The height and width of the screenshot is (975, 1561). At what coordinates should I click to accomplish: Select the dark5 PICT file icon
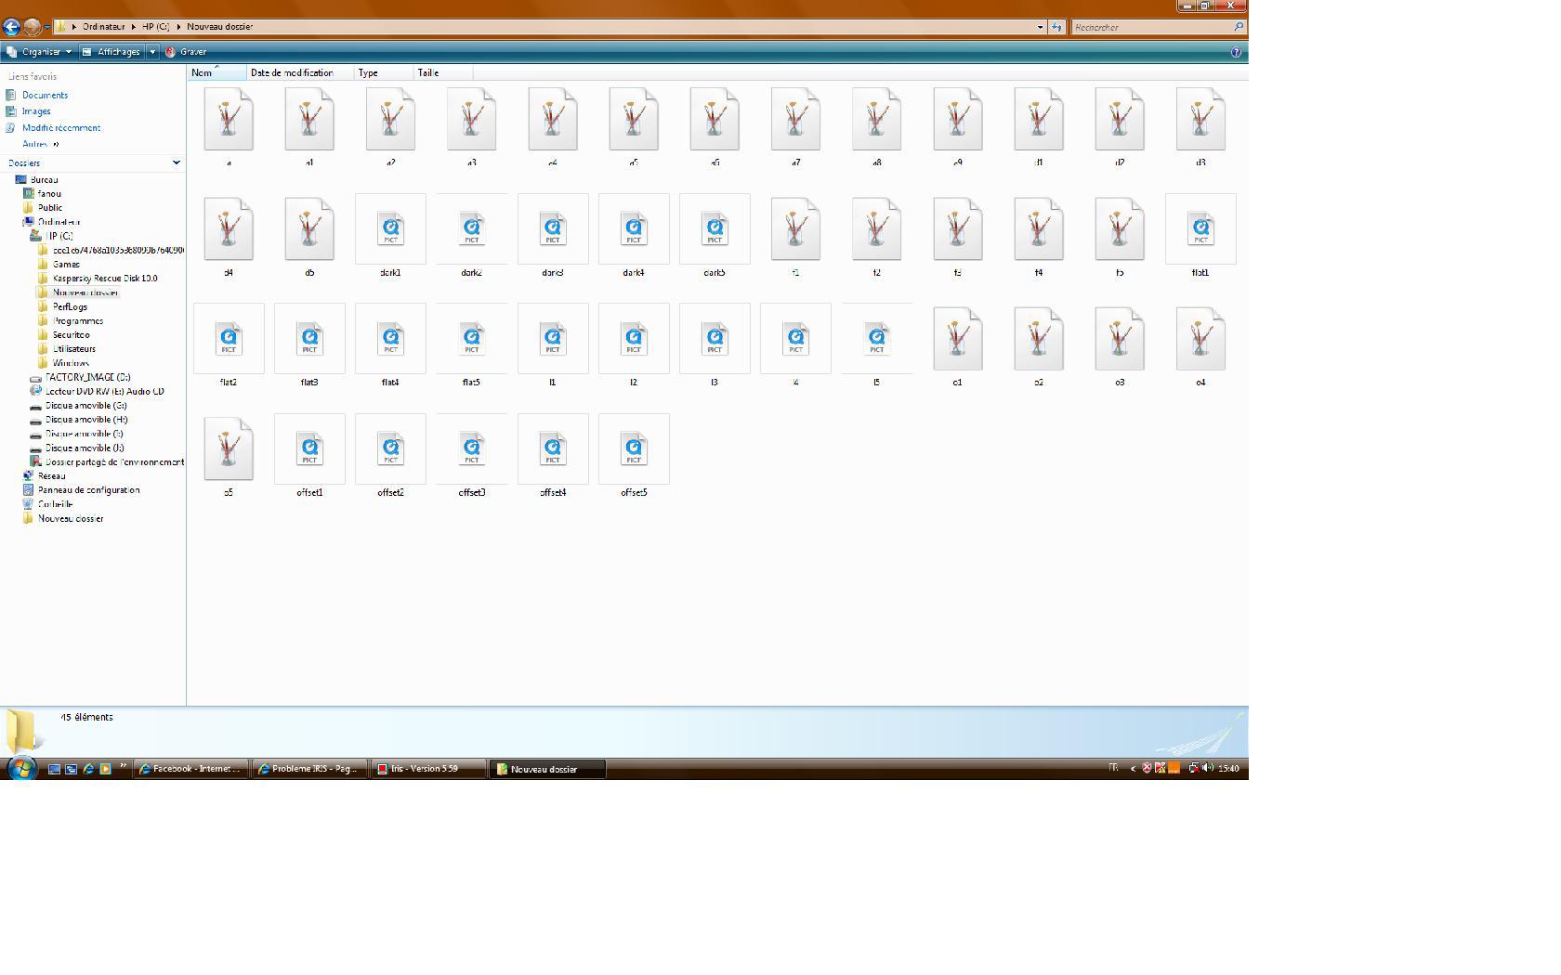tap(715, 228)
